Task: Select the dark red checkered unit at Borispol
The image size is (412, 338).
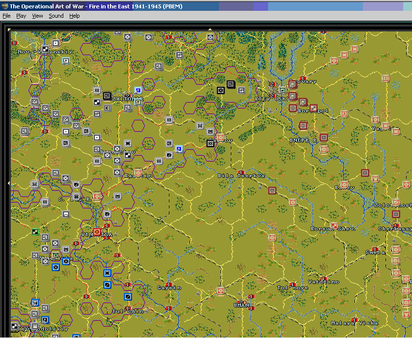Action: click(x=313, y=108)
